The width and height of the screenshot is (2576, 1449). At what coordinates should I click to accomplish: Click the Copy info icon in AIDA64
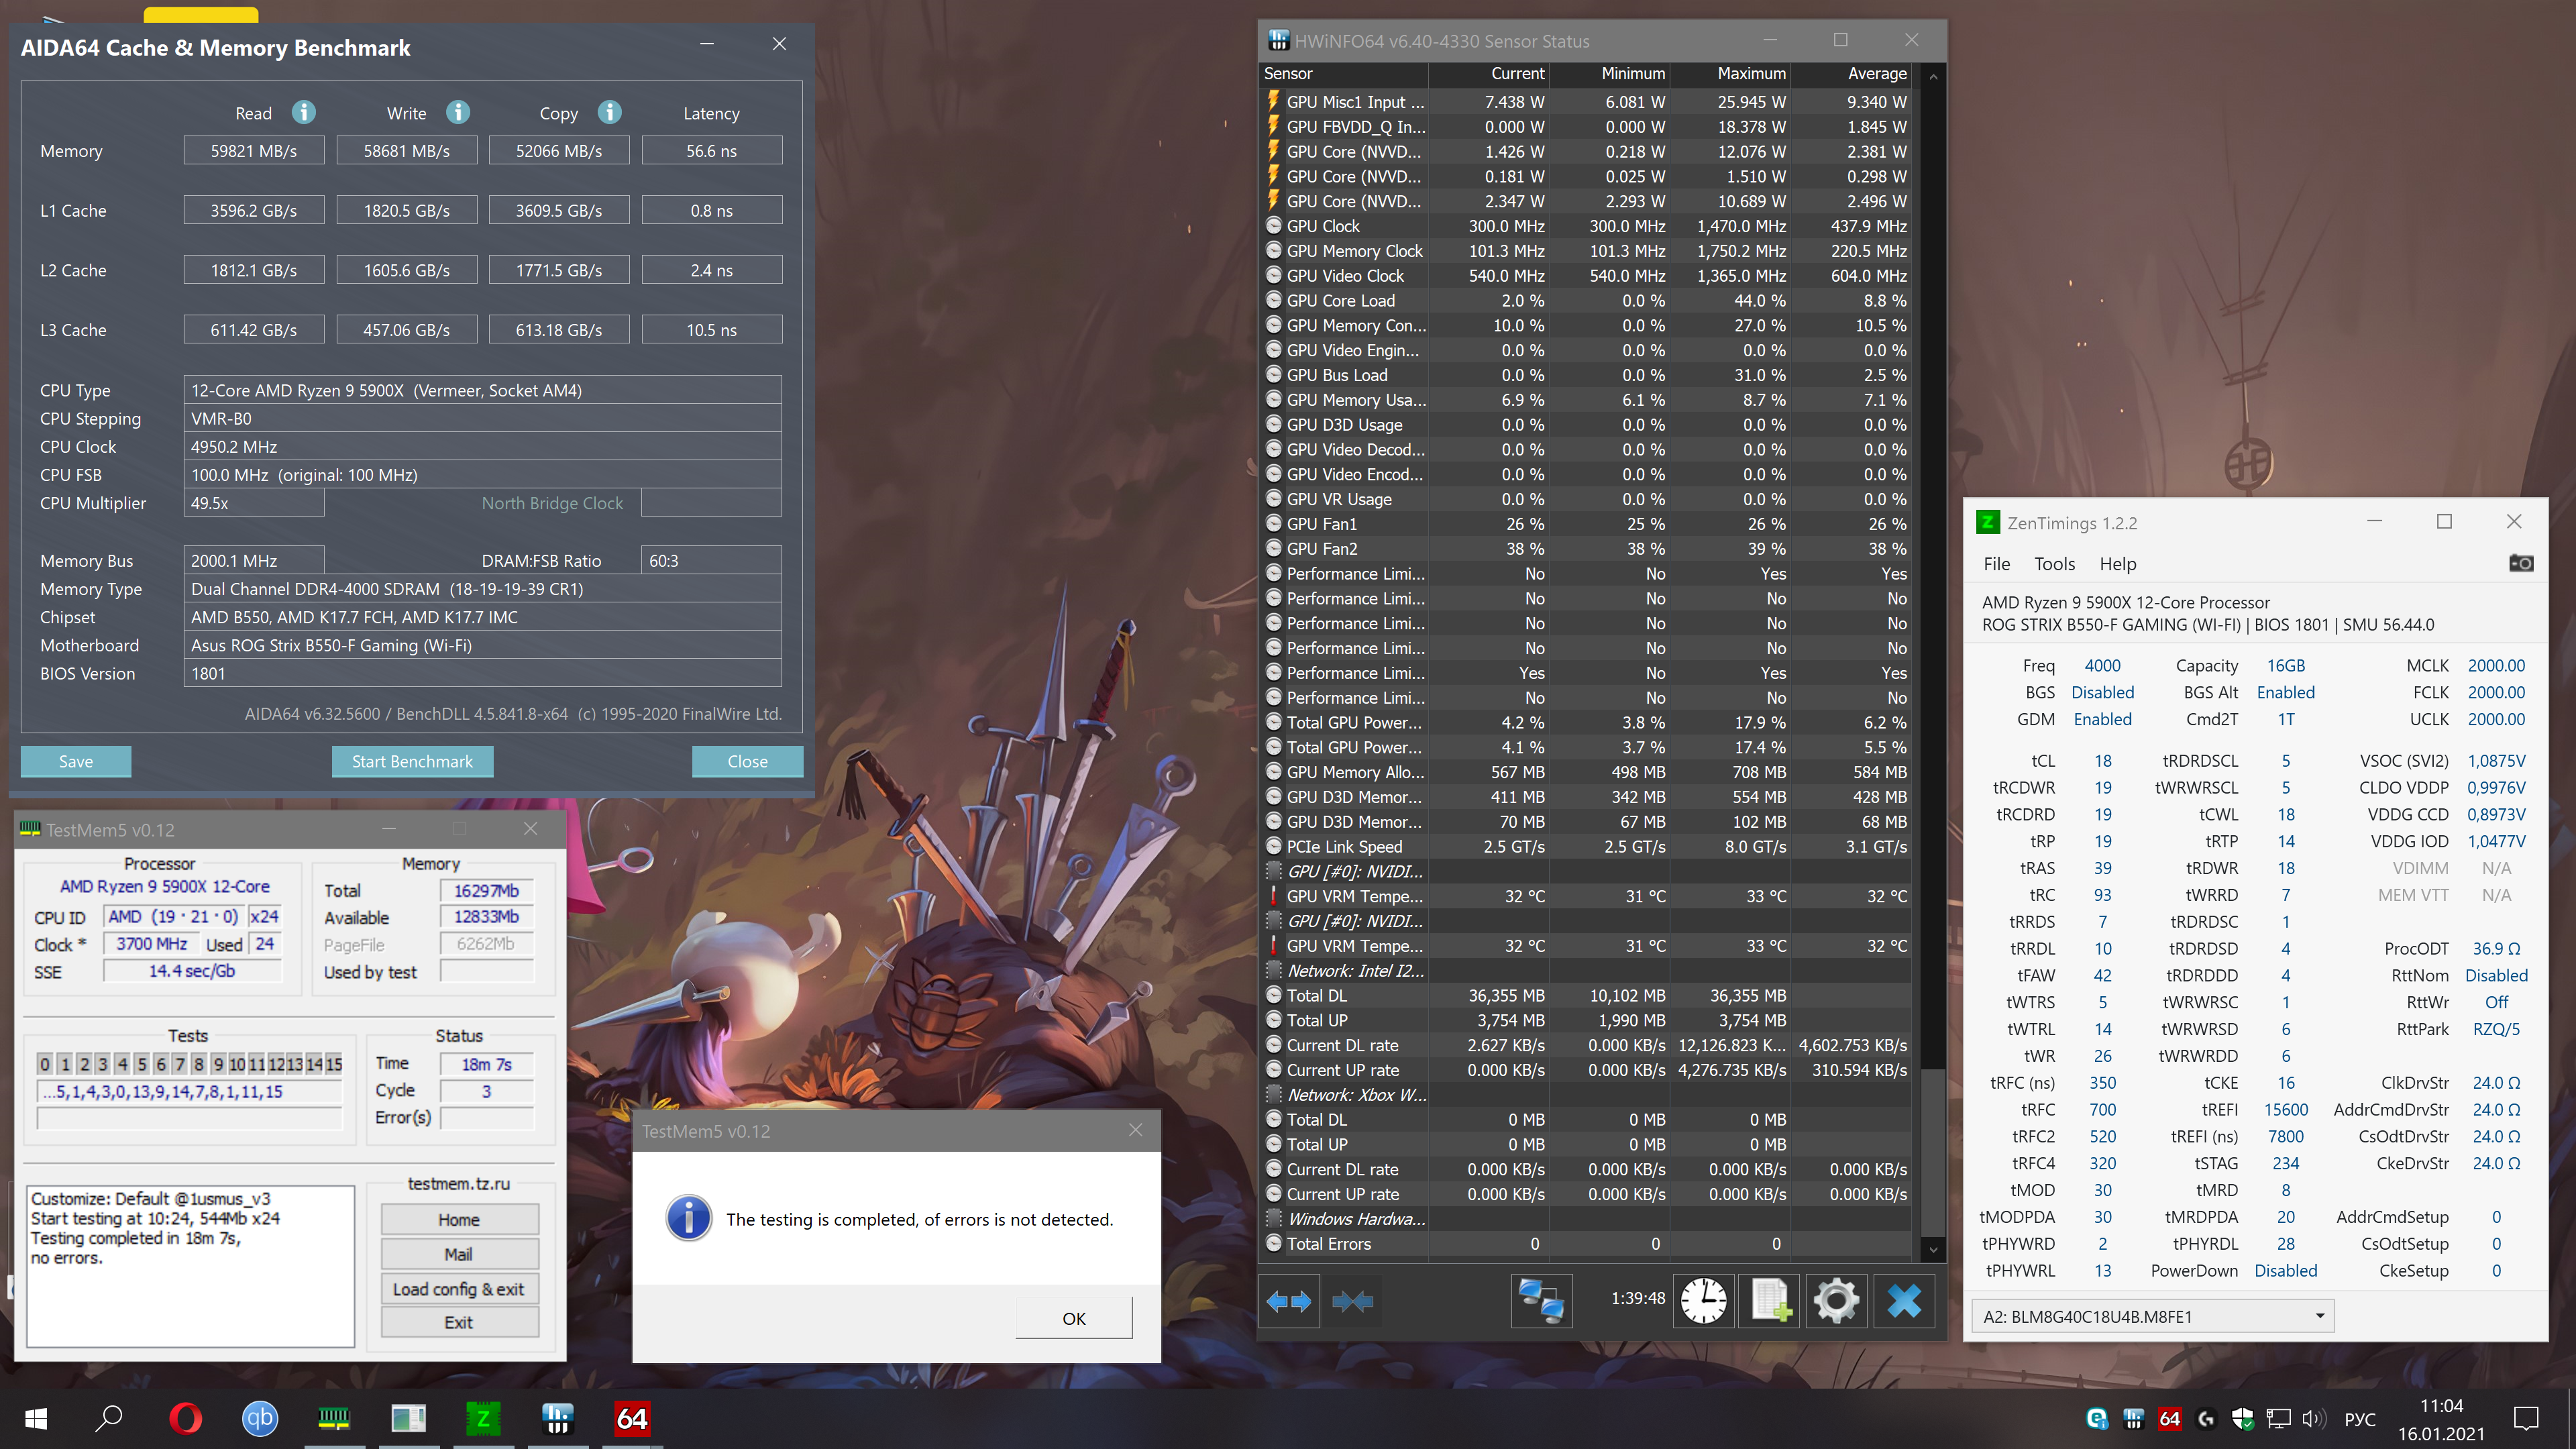(609, 112)
